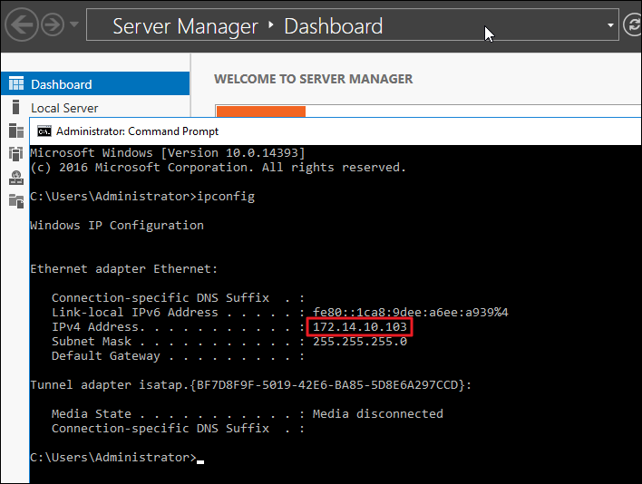Click the 2016 Microsoft Corporation copyright line
Screen dimensions: 642x484
[x=218, y=168]
